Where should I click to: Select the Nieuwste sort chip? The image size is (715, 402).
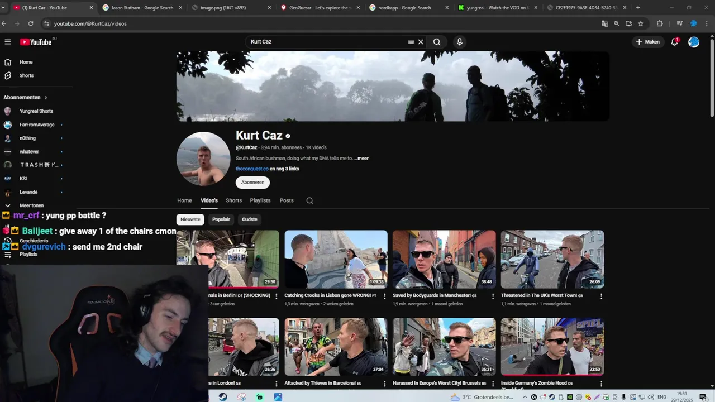point(190,219)
